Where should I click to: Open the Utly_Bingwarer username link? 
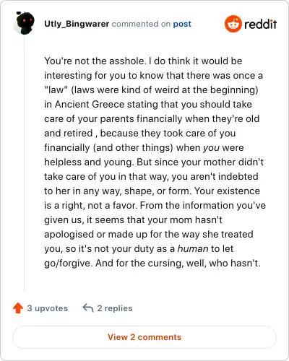(77, 24)
